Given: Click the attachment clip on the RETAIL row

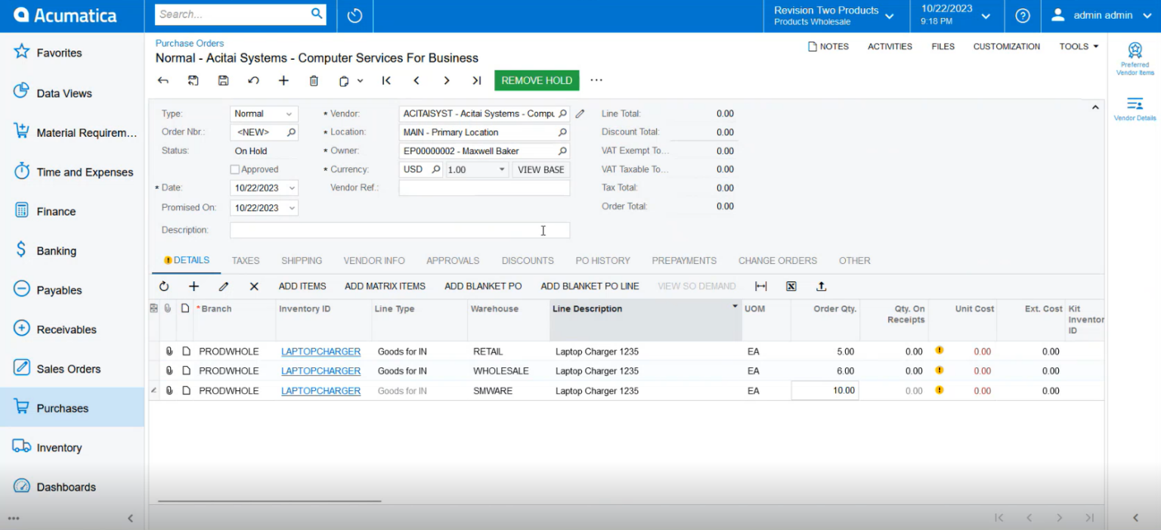Looking at the screenshot, I should point(169,351).
